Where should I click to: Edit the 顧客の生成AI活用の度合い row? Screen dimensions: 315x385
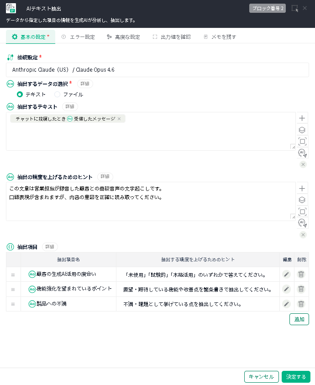pos(286,274)
